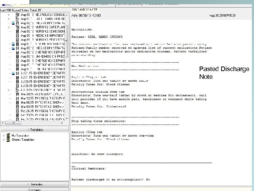Click the 'Last 100 Signed Notes' header
This screenshot has height=191, width=254.
21,10
